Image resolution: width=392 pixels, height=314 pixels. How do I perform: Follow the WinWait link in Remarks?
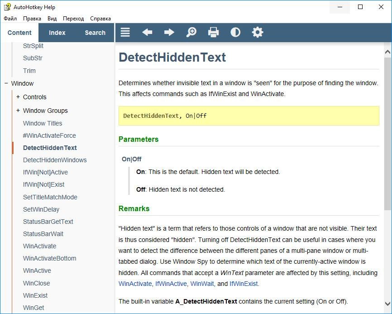click(x=202, y=284)
